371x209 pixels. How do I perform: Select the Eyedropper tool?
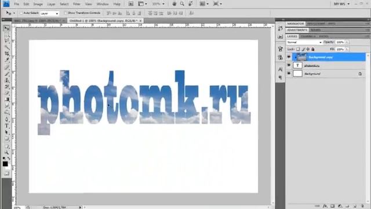(6, 60)
